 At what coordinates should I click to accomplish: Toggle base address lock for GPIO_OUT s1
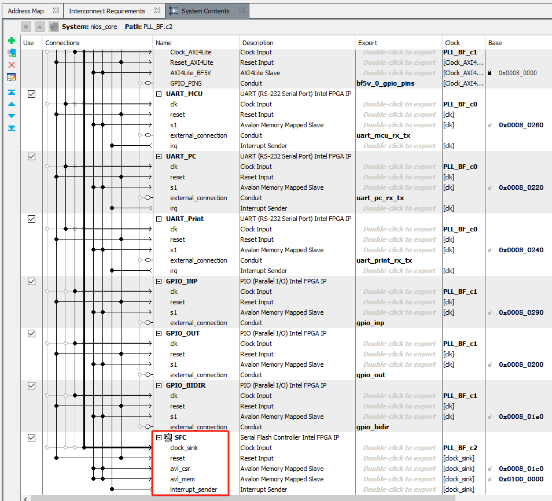click(x=490, y=364)
